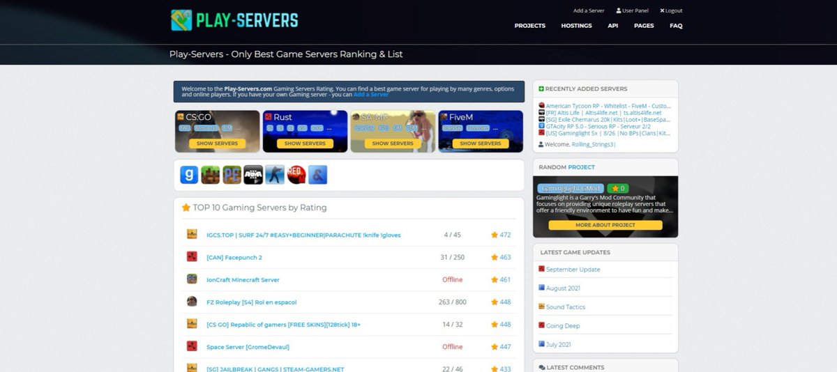
Task: Open the Arma 3 game icon
Action: pos(253,175)
